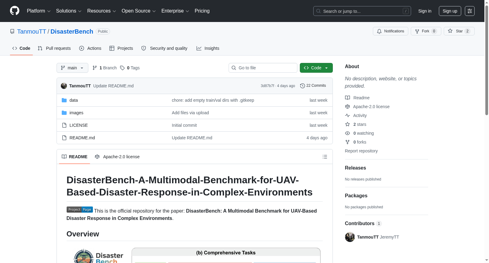Switch to the Projects tab

click(121, 48)
